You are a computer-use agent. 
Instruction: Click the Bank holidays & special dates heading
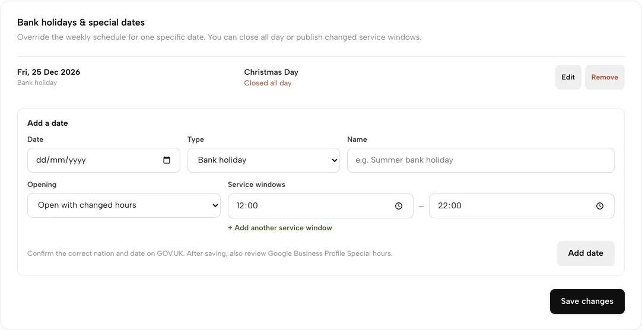point(81,22)
